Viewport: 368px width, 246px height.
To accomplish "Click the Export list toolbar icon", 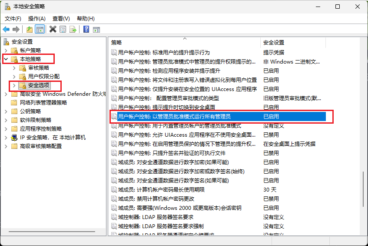I will pyautogui.click(x=73, y=29).
